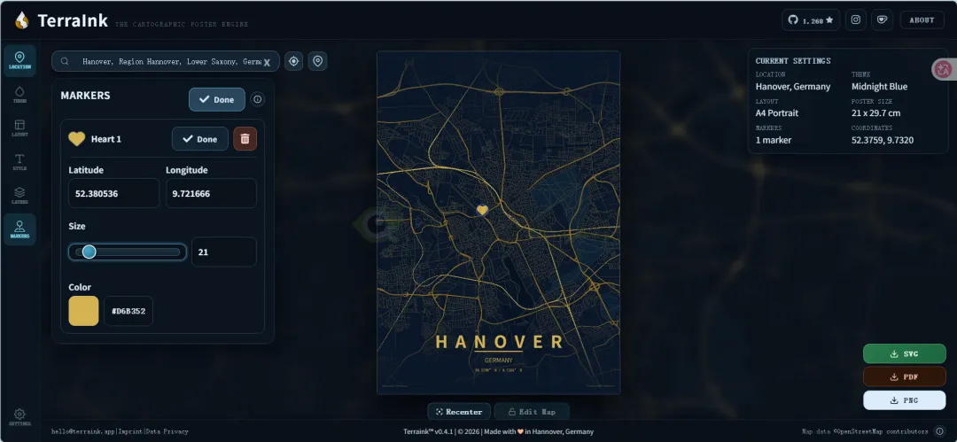Screen dimensions: 957x442
Task: Clear the location search with X
Action: pyautogui.click(x=267, y=62)
